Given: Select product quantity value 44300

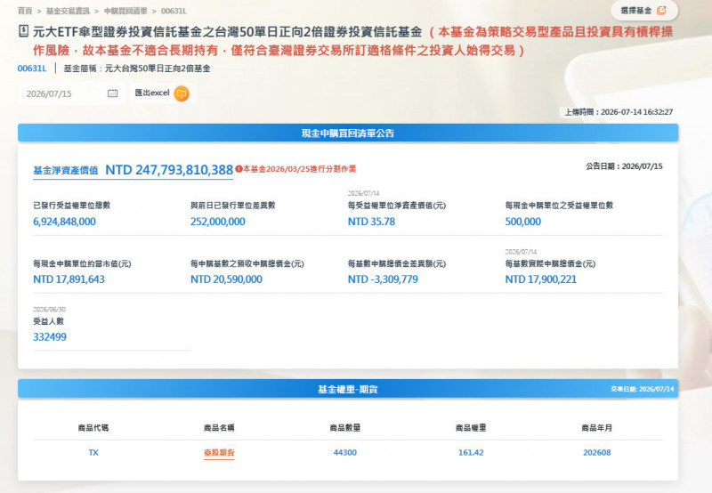Looking at the screenshot, I should click(x=345, y=453).
